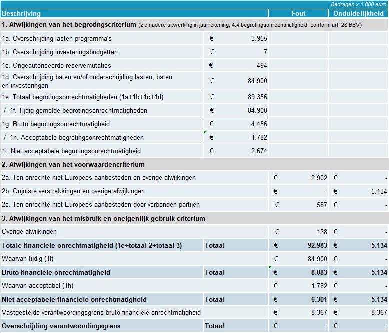Viewport: 389px width, 333px height.
Task: Click the 'Waarvan acceptabel (1h)' row label
Action: [x=37, y=286]
